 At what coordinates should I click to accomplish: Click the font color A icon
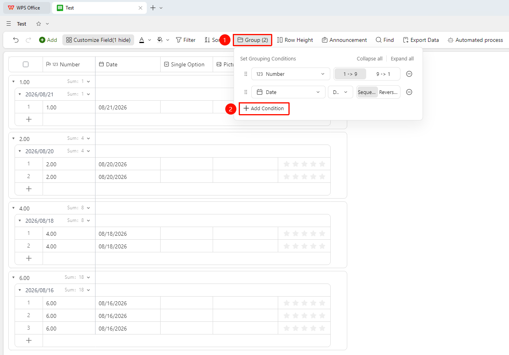click(x=142, y=40)
